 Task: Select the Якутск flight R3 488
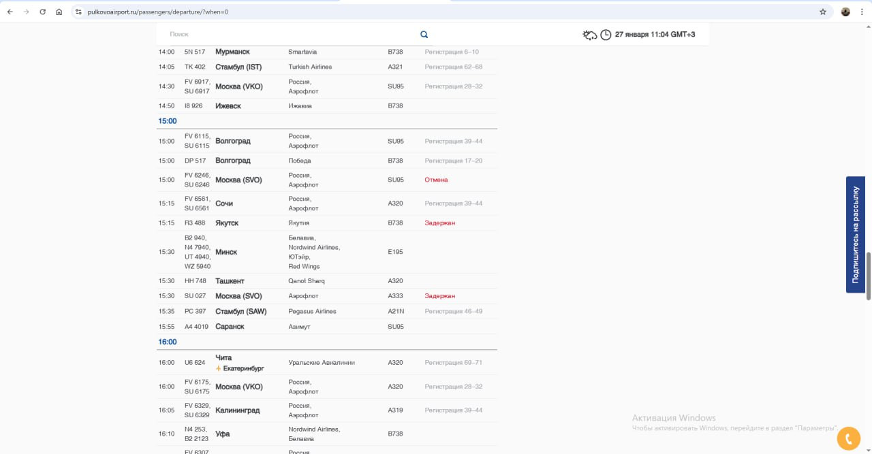227,223
